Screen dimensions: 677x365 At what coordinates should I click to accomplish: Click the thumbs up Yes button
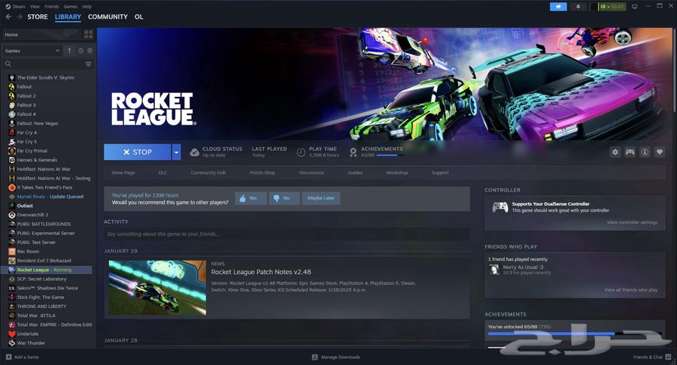(250, 198)
